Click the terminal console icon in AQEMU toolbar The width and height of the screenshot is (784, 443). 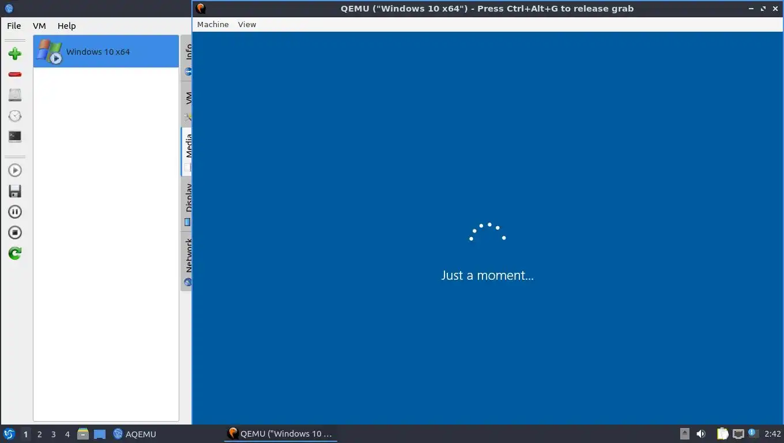(15, 137)
